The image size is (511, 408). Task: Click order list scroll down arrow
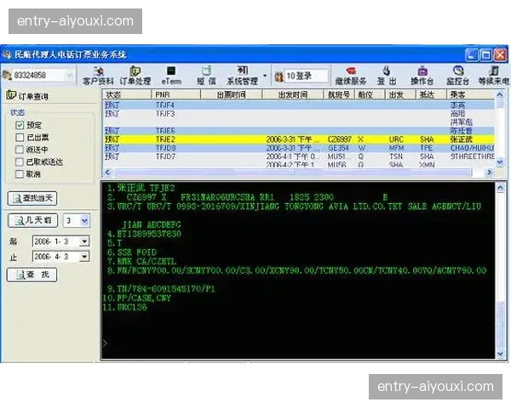pyautogui.click(x=500, y=162)
